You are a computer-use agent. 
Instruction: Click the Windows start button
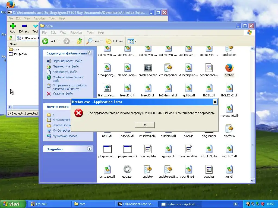click(x=12, y=204)
